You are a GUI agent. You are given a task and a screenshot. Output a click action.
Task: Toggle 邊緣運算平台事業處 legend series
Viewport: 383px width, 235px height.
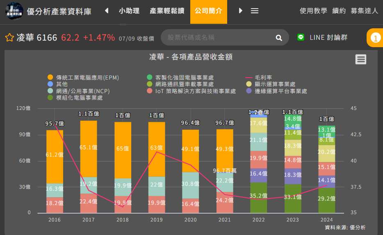276,91
